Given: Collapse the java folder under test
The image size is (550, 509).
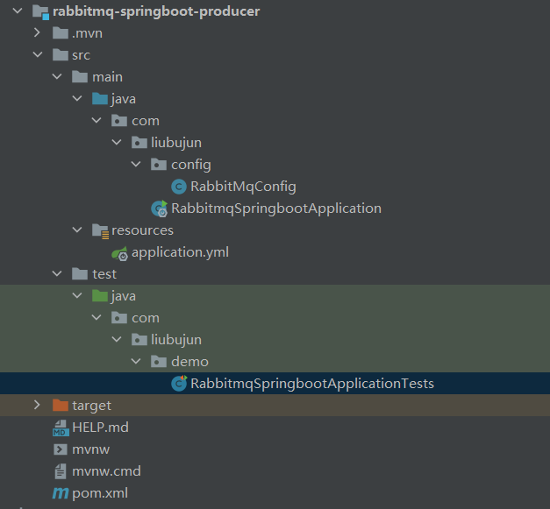Looking at the screenshot, I should [x=77, y=295].
